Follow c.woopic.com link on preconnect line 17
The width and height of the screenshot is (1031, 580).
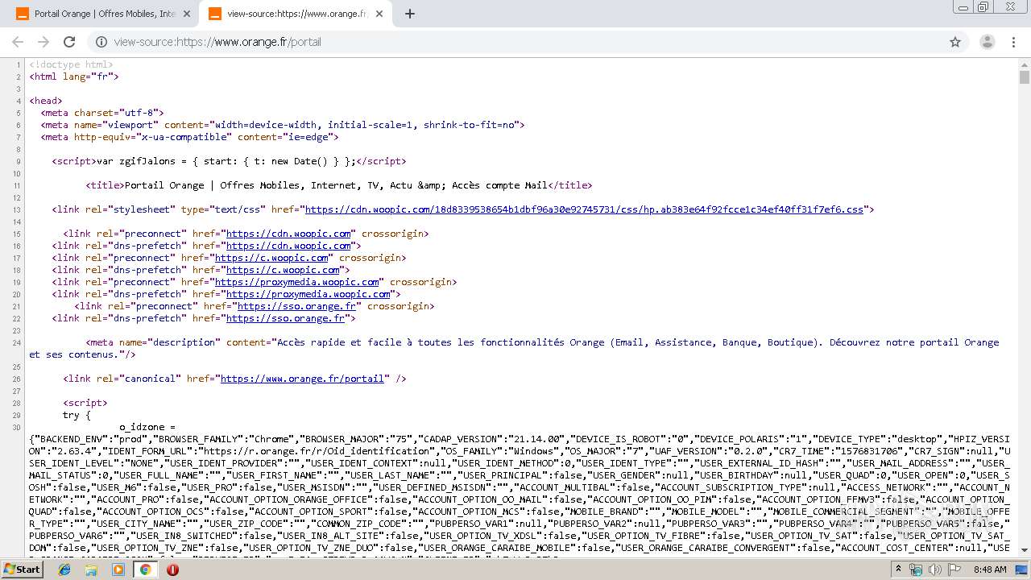click(271, 258)
